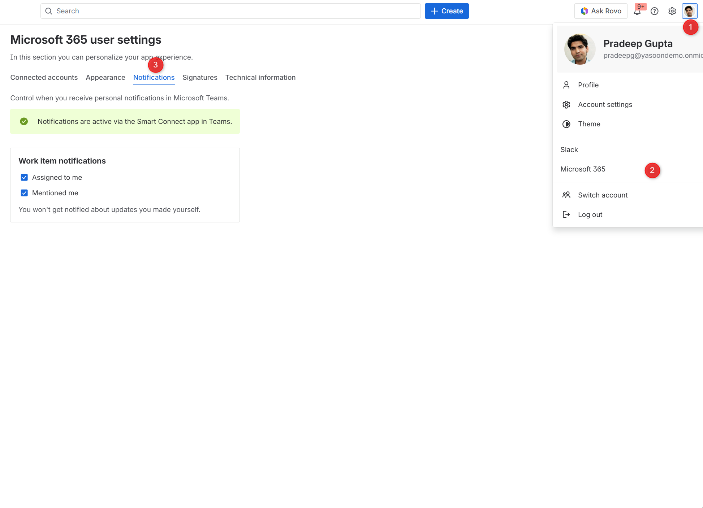Viewport: 703px width, 508px height.
Task: Click the profile avatar in top bar
Action: 689,11
